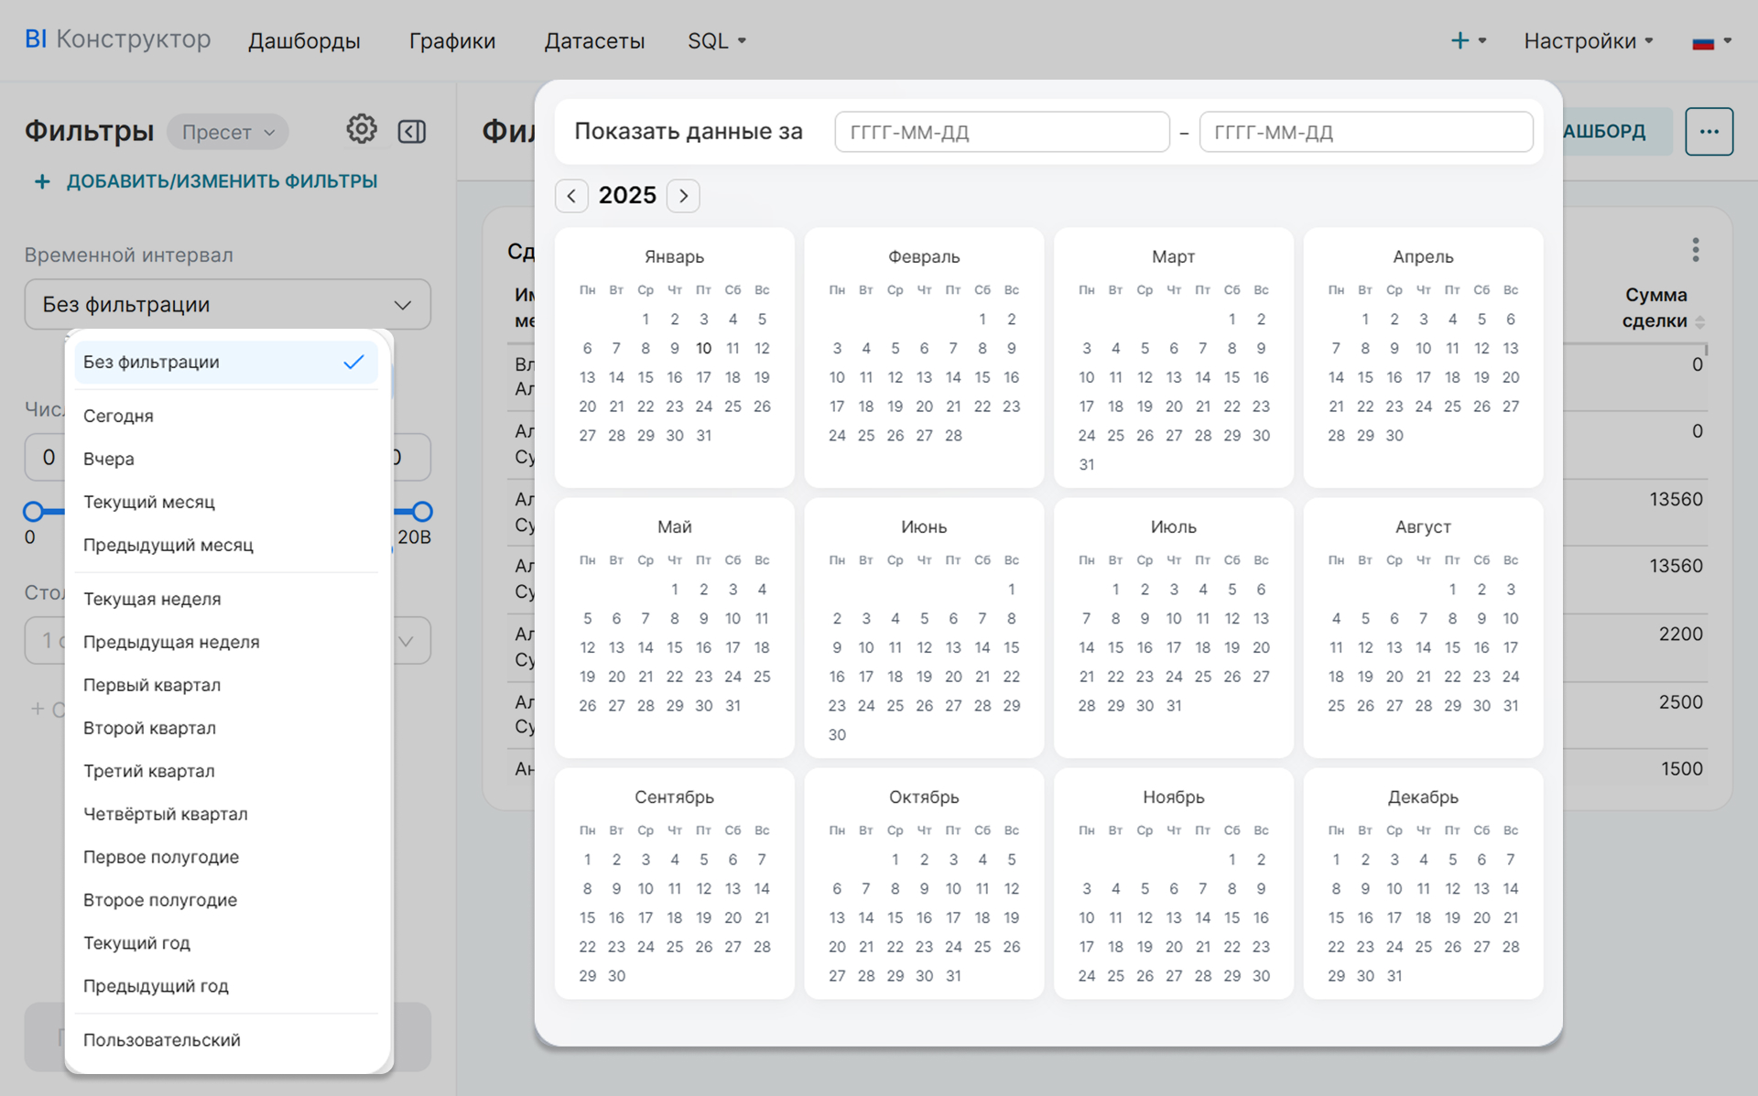Open the Временной интервал dropdown
Viewport: 1758px width, 1096px height.
(x=227, y=305)
